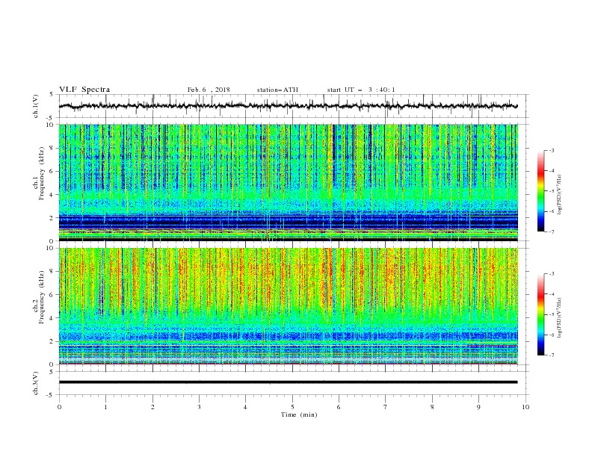Click the "6" tick on the Time axis
The image size is (592, 457).
pos(339,407)
